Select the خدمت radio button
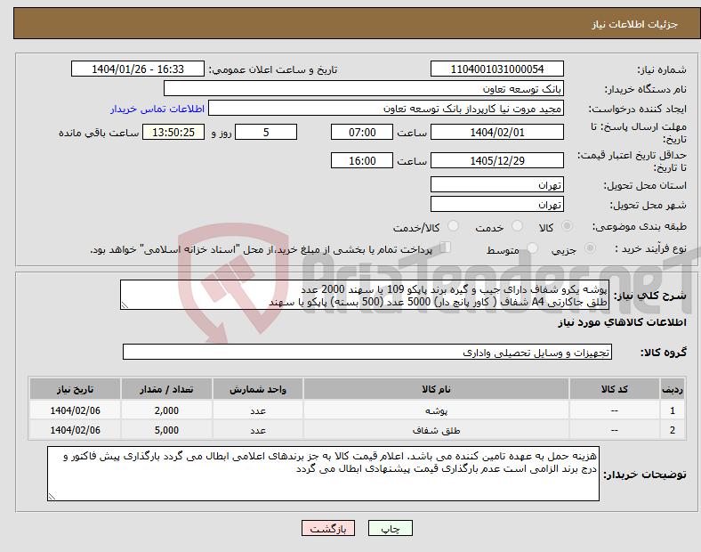 coord(517,226)
